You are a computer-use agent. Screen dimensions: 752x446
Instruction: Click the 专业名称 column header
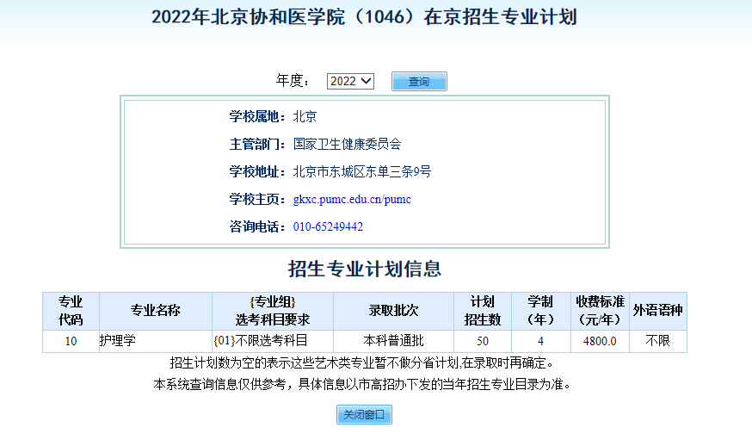click(x=156, y=311)
